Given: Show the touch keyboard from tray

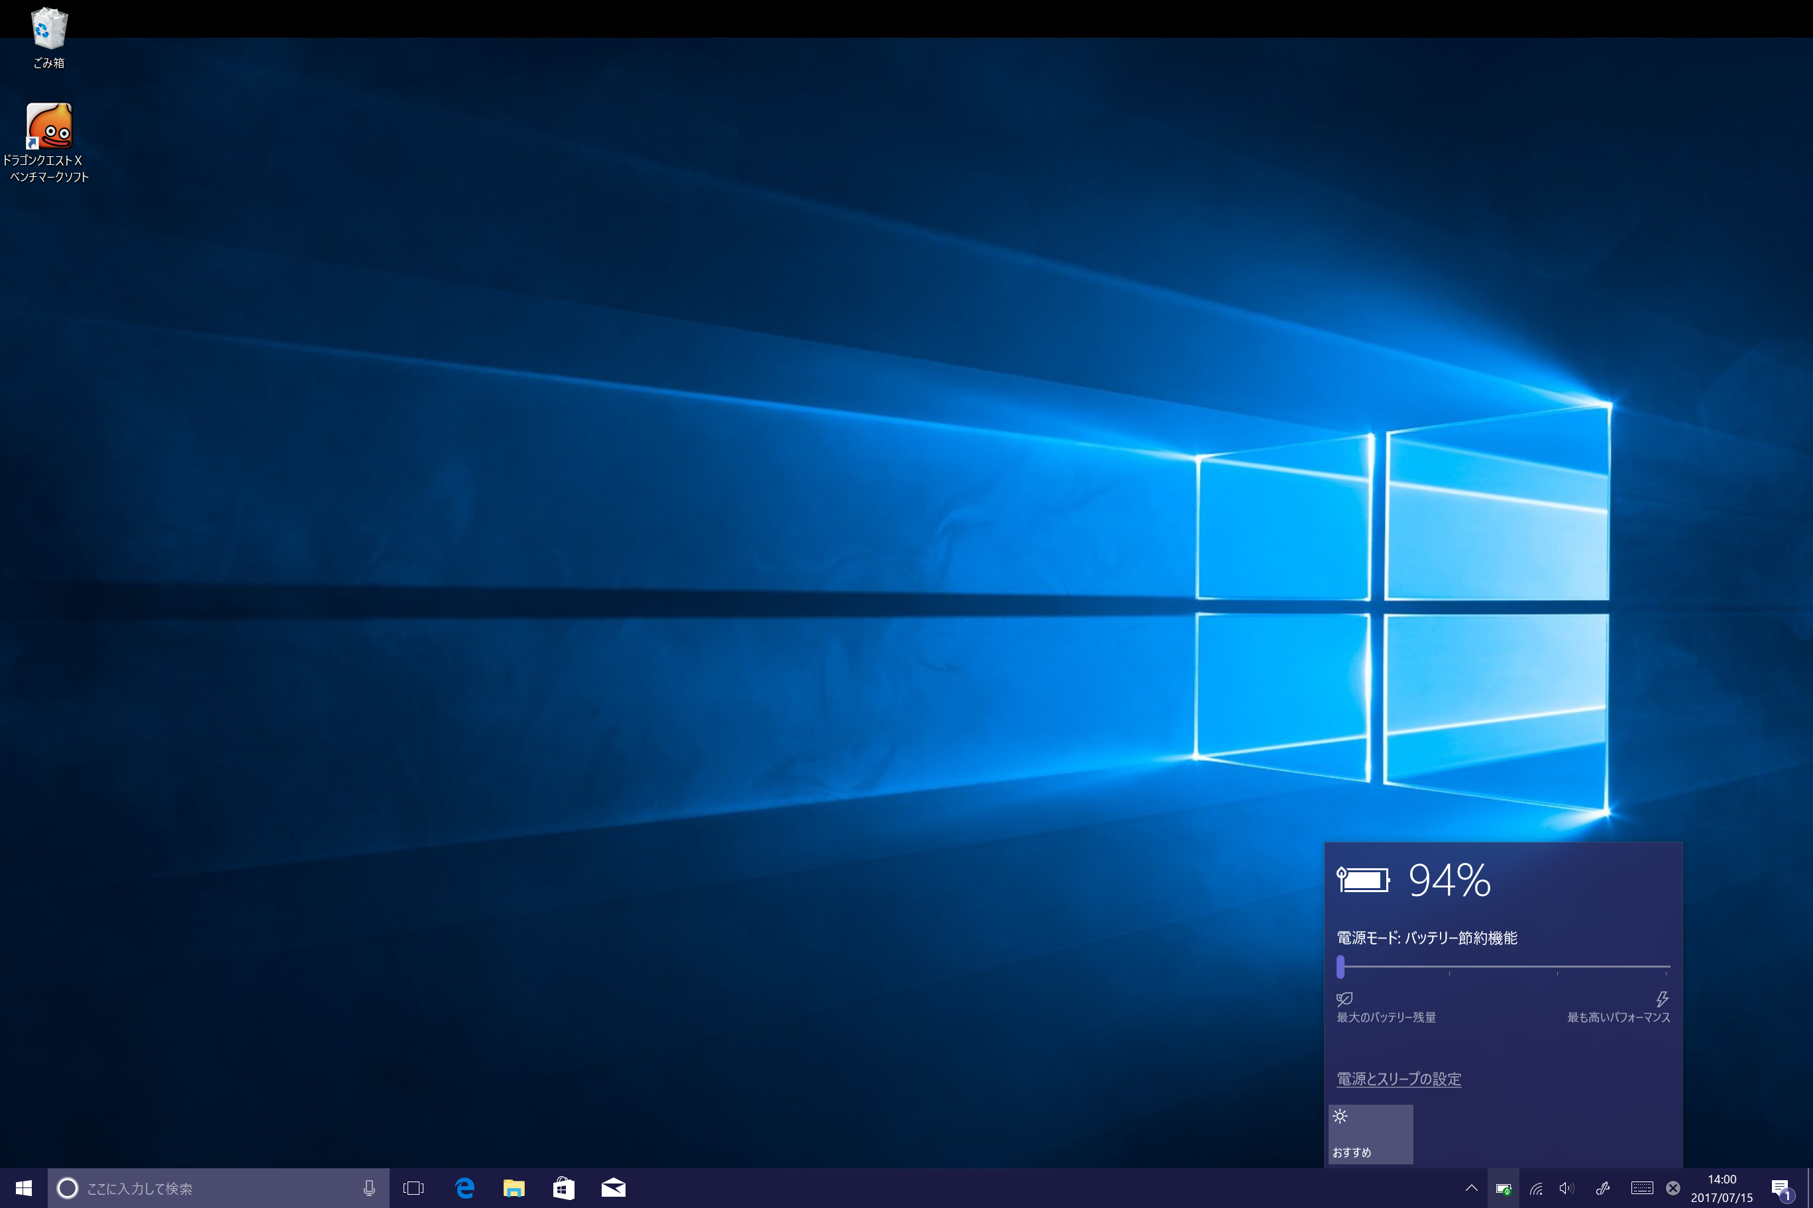Looking at the screenshot, I should click(1642, 1188).
